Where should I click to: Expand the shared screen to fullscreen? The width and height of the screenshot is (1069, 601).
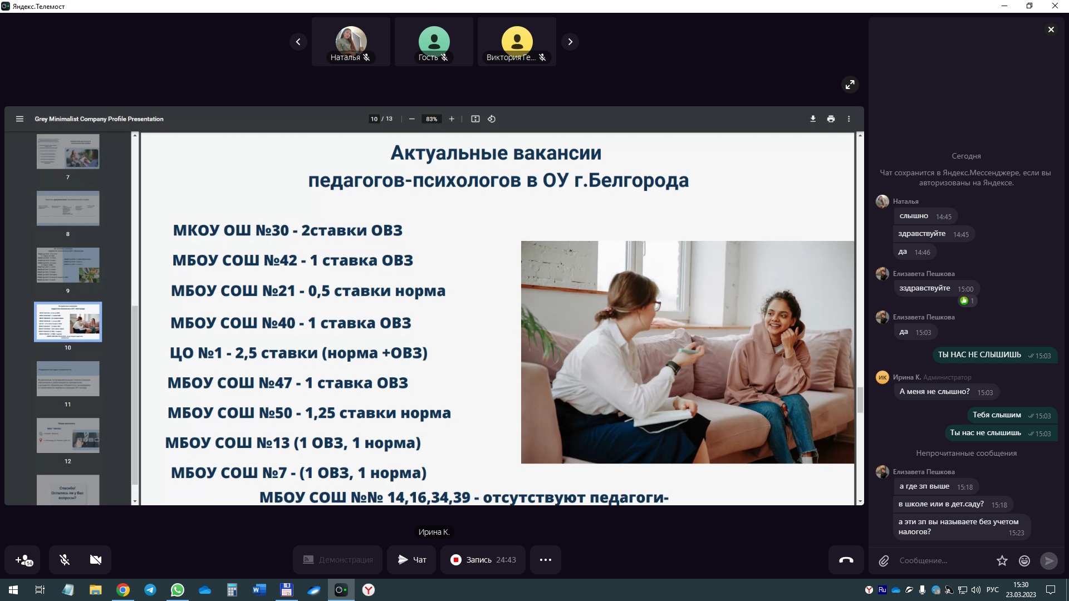[x=850, y=85]
